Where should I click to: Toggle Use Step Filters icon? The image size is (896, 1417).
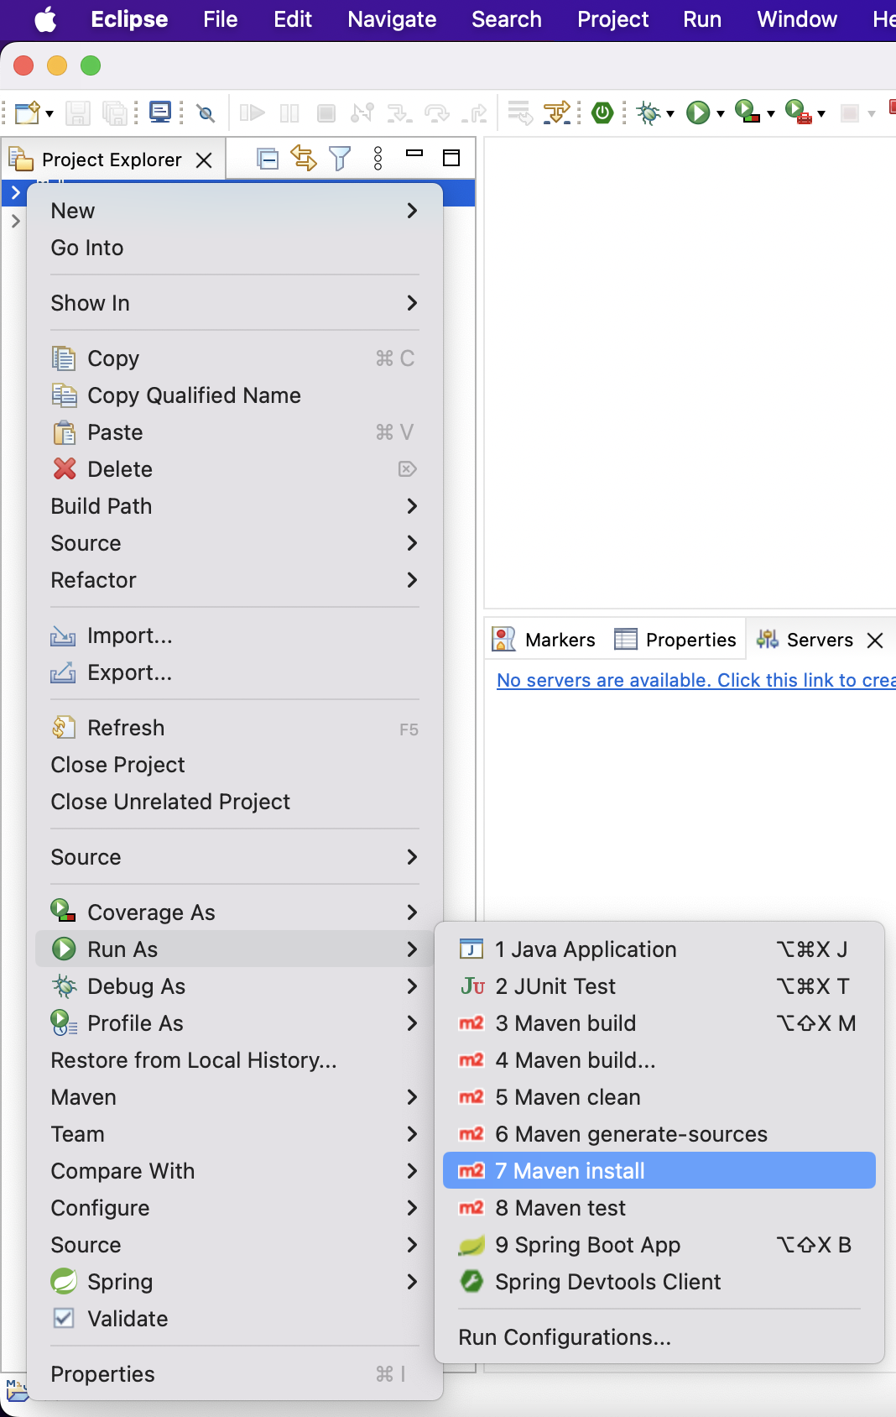click(x=556, y=112)
